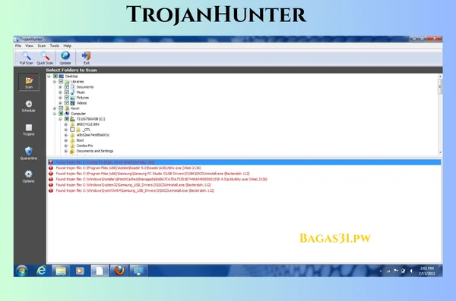Image resolution: width=456 pixels, height=301 pixels.
Task: Click the folder tree scrollbar down arrow
Action: click(440, 152)
